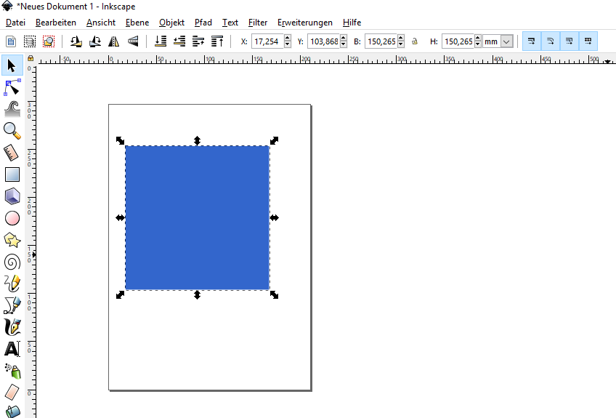Viewport: 616px width, 418px height.
Task: Decrease the H height value
Action: coord(478,44)
